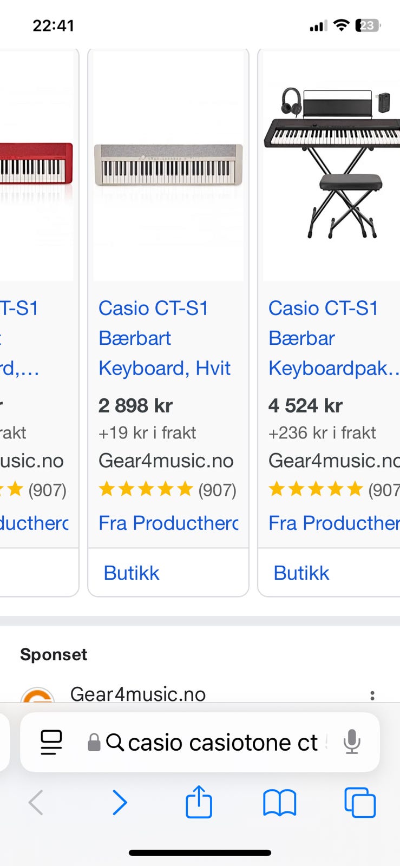Image resolution: width=400 pixels, height=866 pixels.
Task: Open the Casio CT-S1 Bærbart Keyboard, Hvit link
Action: pyautogui.click(x=165, y=338)
